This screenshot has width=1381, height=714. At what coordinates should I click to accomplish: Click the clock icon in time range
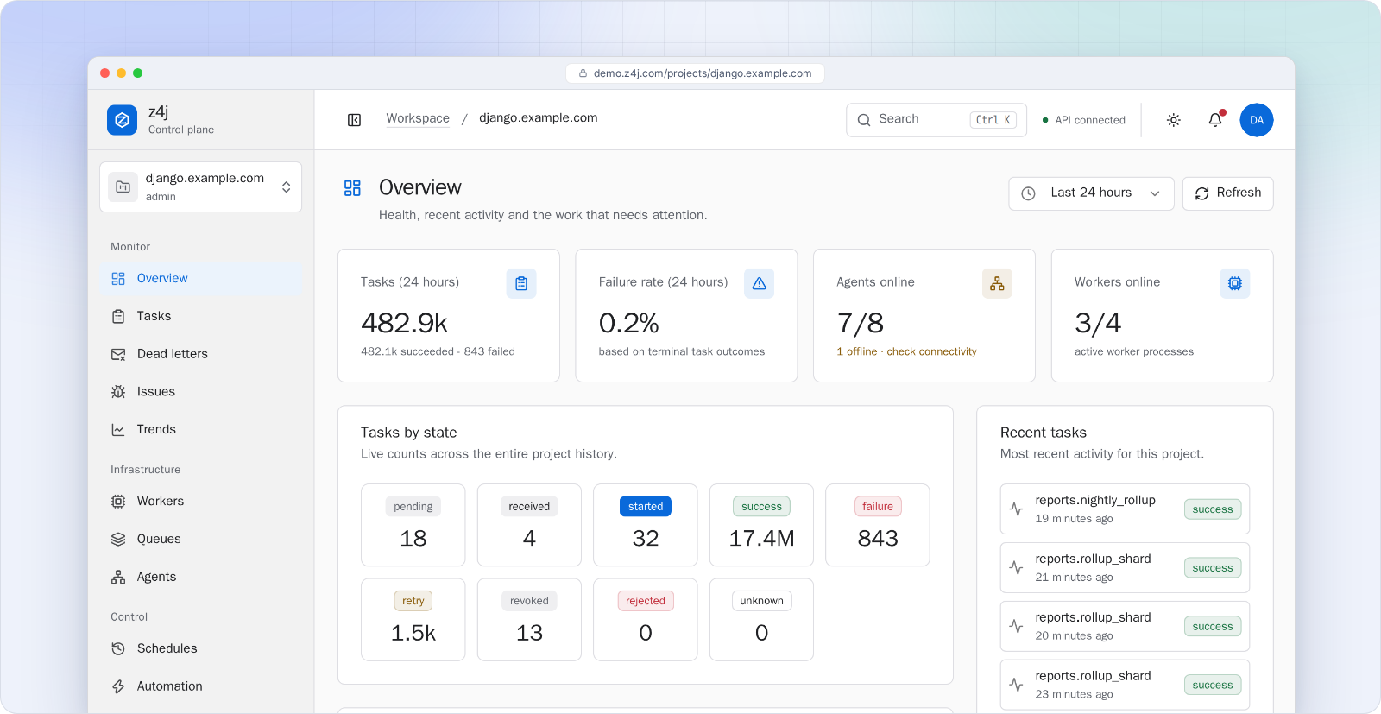coord(1029,193)
